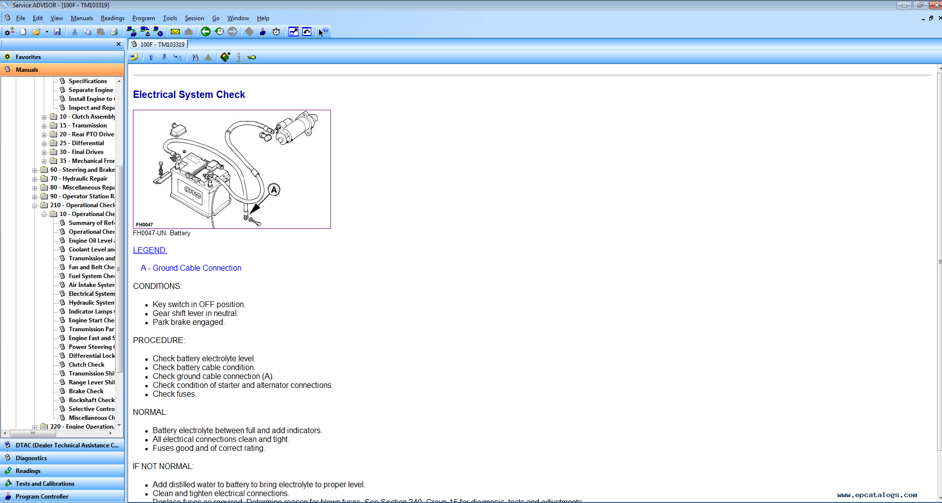Select the 100F - TM103319 document tab

(x=158, y=44)
